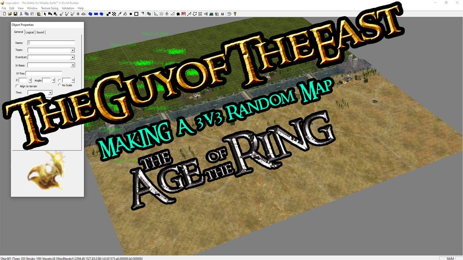Select the blue river rectangle tool

(96, 14)
